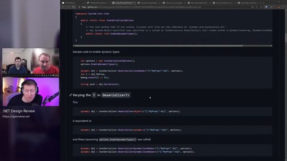Viewport: 287px width, 161px height.
Task: Go back using the browser back arrow
Action: click(x=63, y=7)
